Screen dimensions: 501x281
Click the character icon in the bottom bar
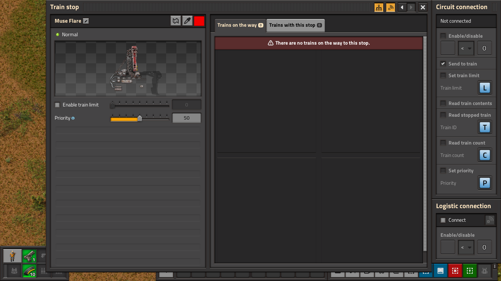(x=13, y=256)
